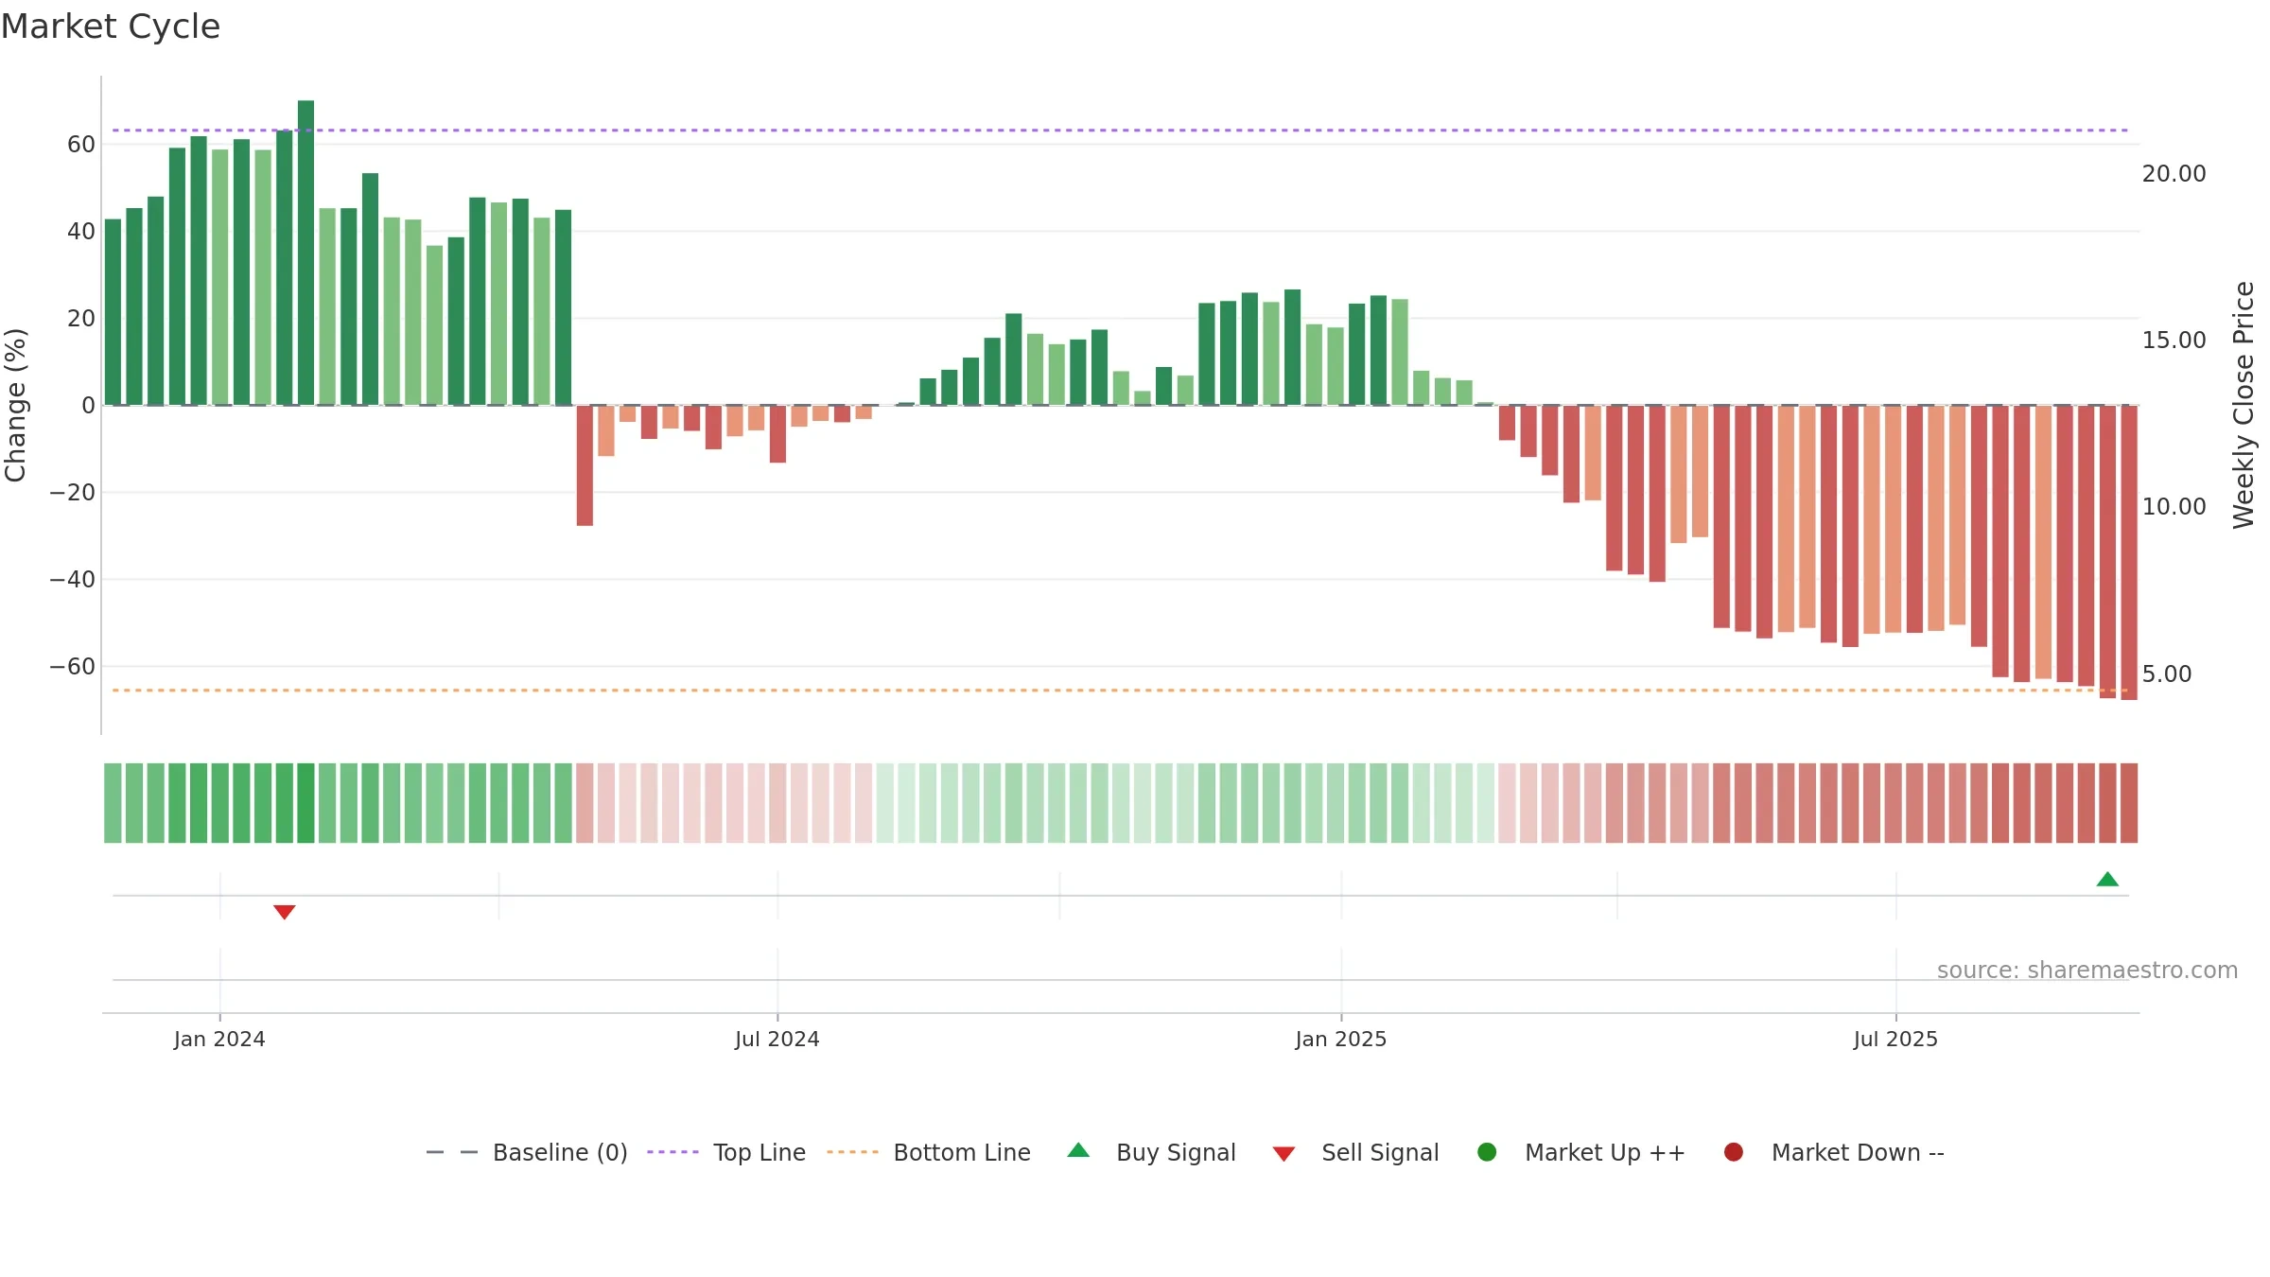Click the 'Change (%)' axis title
Viewport: 2270px width, 1277px height.
click(x=15, y=405)
